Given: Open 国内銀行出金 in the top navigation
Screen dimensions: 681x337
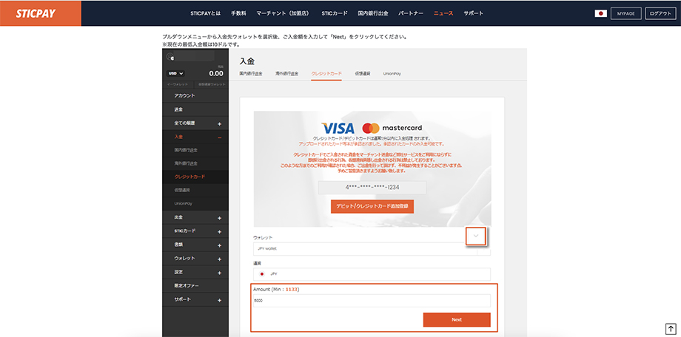Looking at the screenshot, I should (x=372, y=13).
